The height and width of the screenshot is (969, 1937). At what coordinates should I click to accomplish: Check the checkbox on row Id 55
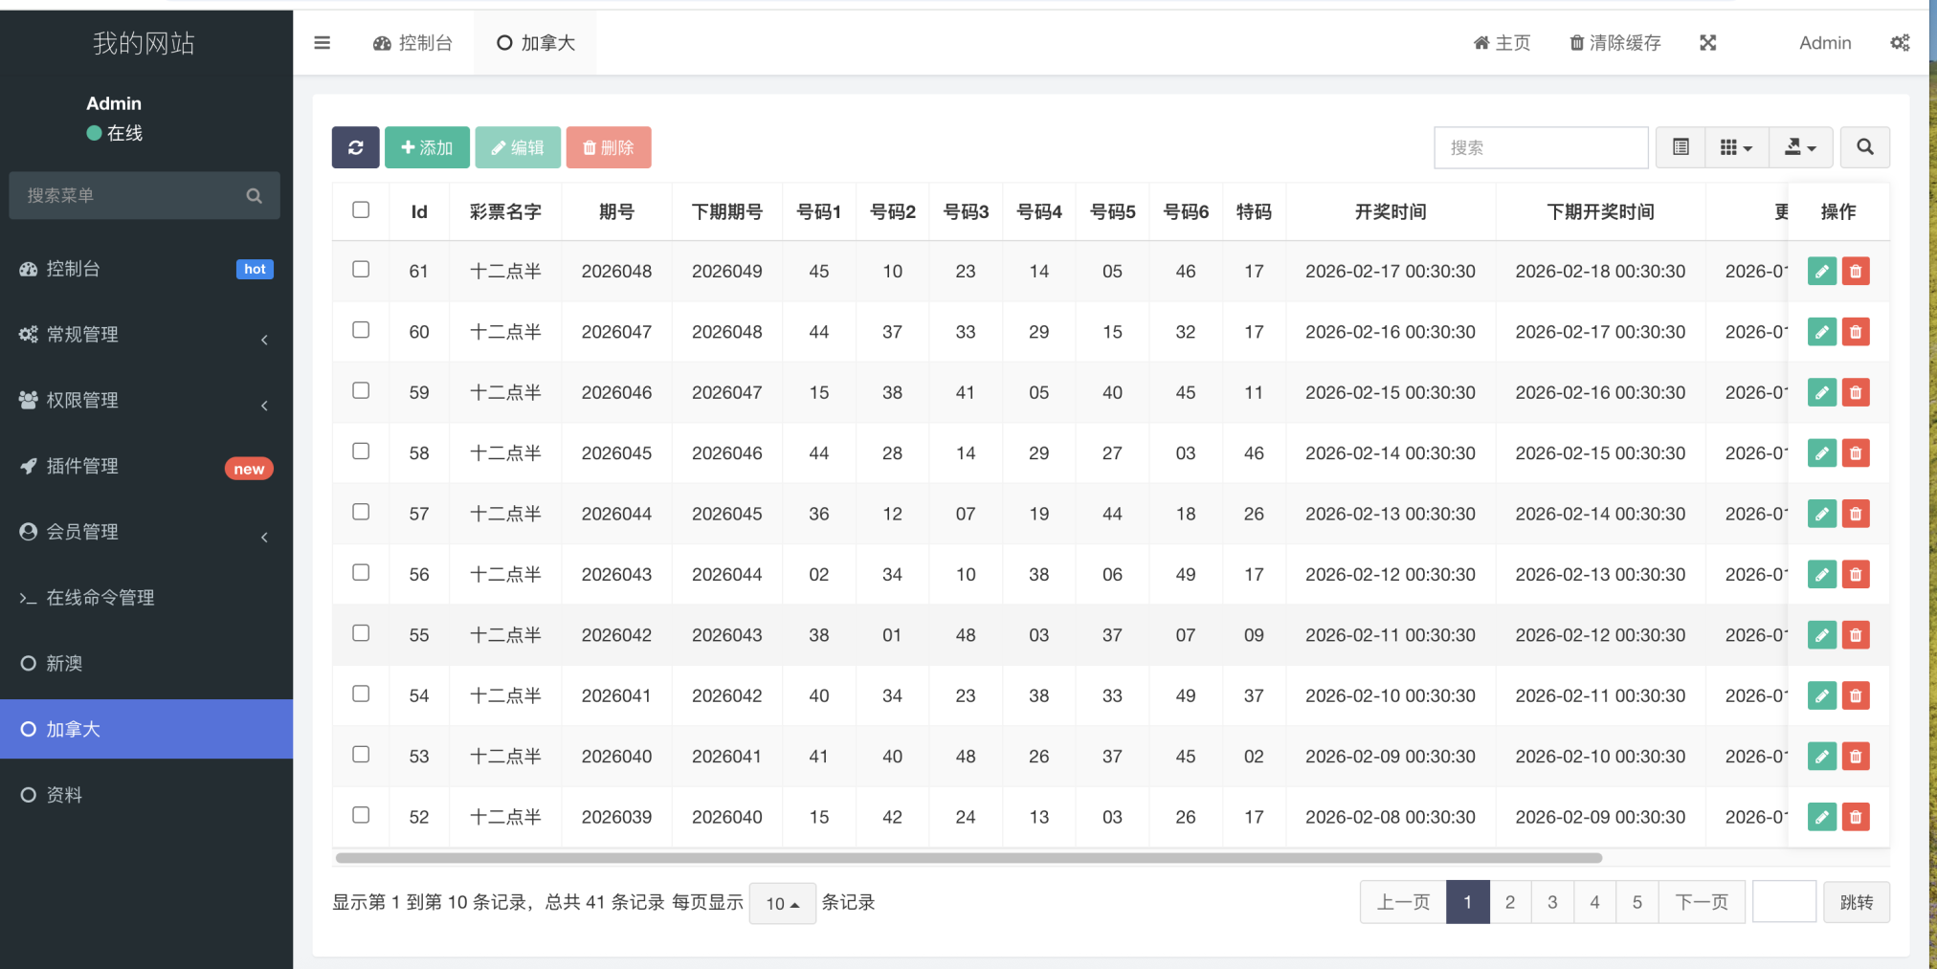pyautogui.click(x=361, y=632)
